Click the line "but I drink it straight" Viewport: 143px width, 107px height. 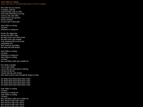[x=8, y=65]
